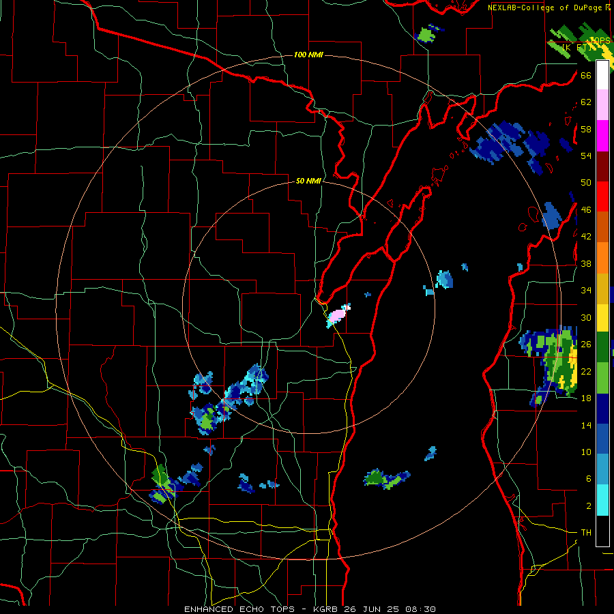Select legend value "10"
Viewport: 614px width, 614px height.
[586, 452]
